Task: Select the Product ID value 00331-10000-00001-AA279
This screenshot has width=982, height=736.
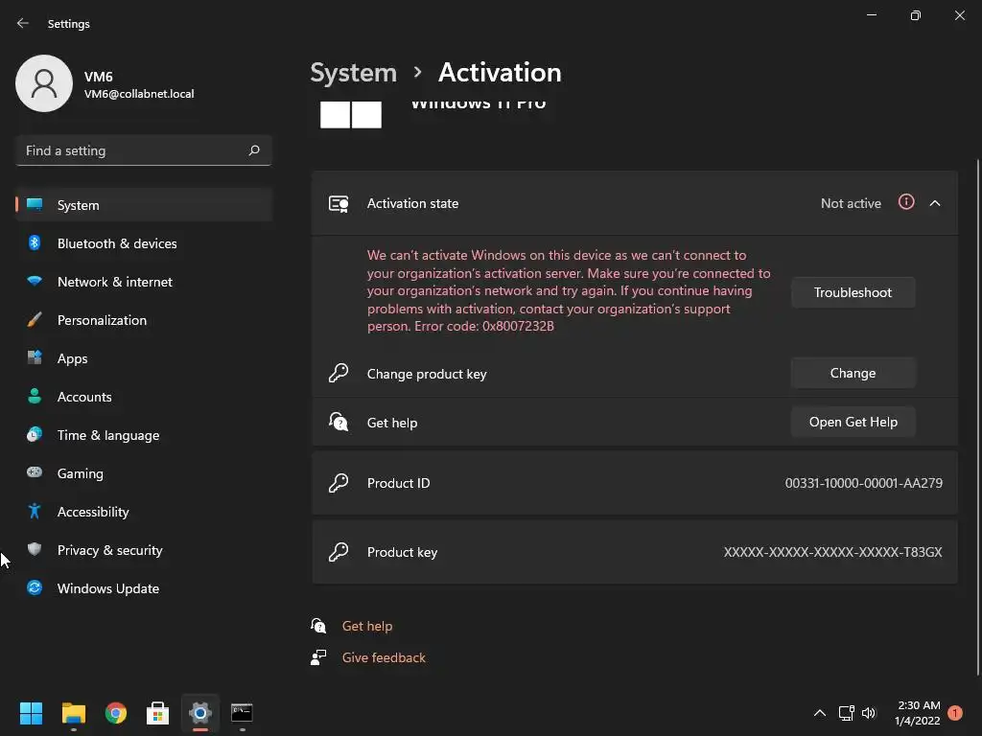Action: click(863, 483)
